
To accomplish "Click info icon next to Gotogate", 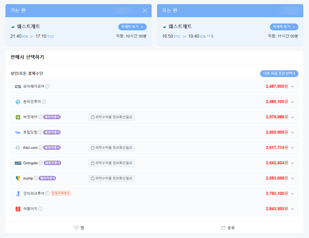I will 41,163.
